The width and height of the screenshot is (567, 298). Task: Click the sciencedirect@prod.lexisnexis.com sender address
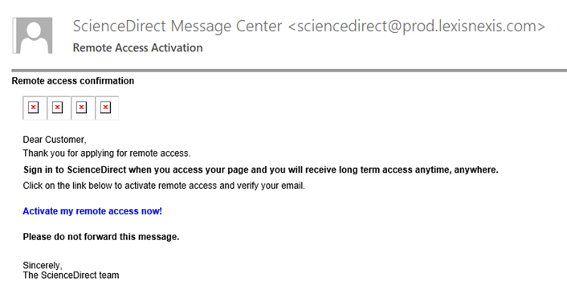point(416,27)
